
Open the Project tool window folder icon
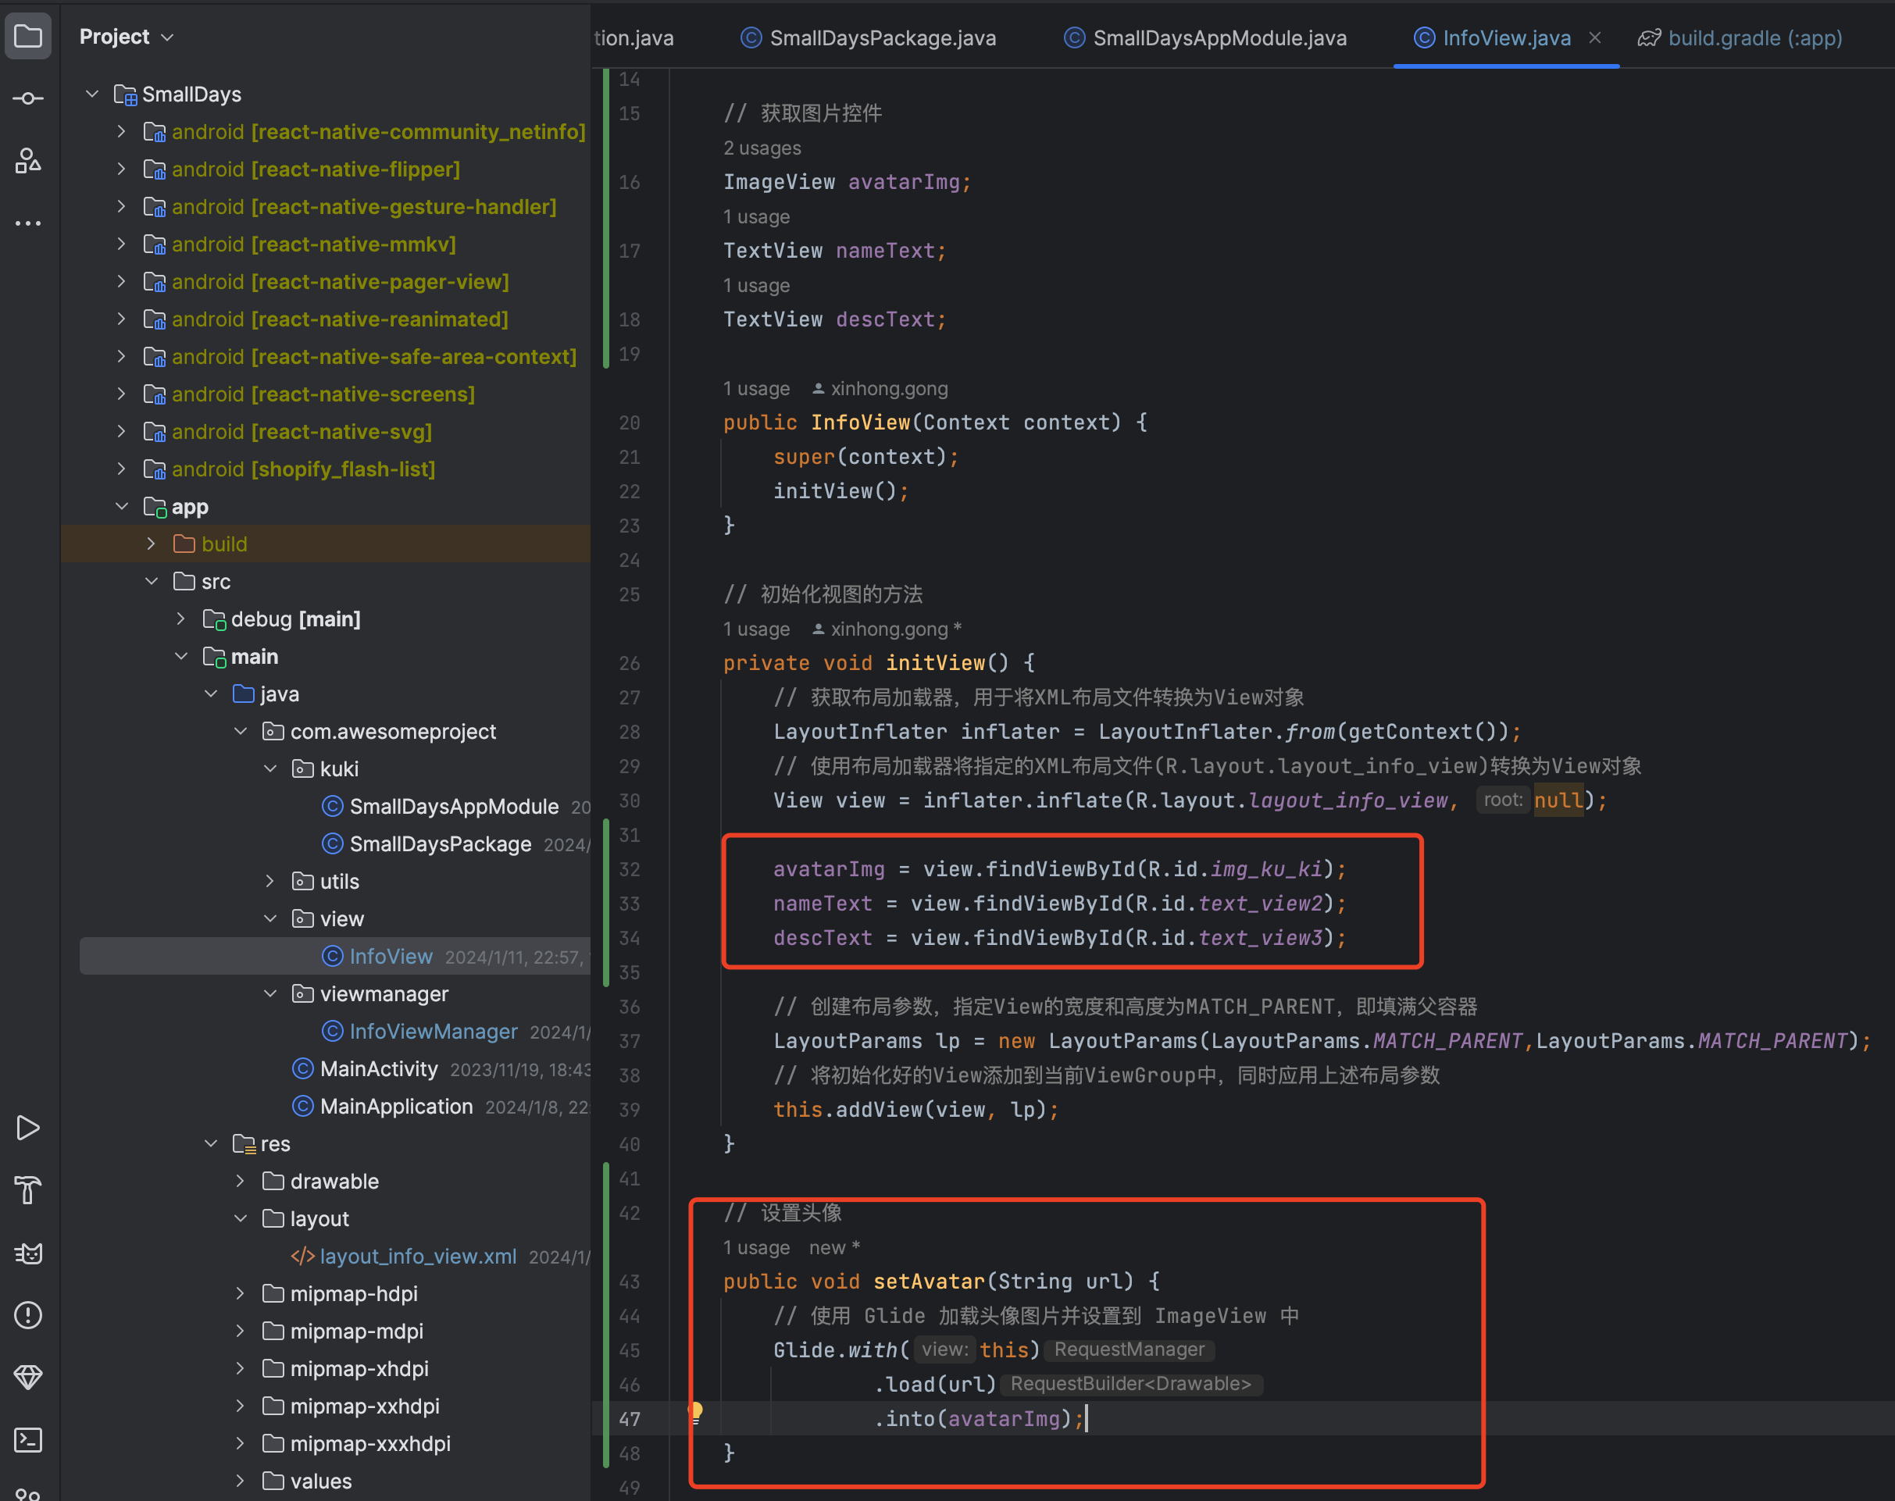28,36
